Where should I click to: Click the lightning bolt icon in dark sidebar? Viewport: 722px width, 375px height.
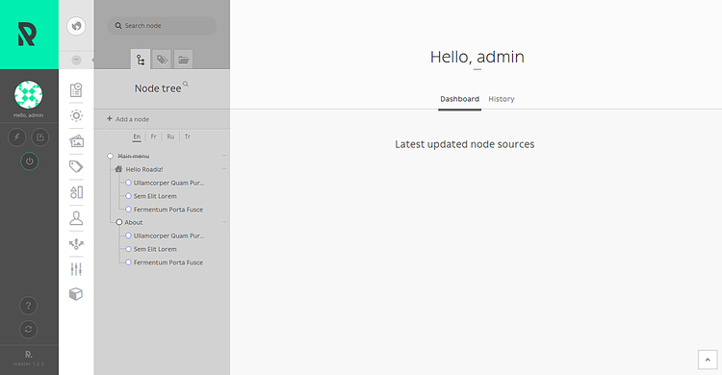[17, 137]
